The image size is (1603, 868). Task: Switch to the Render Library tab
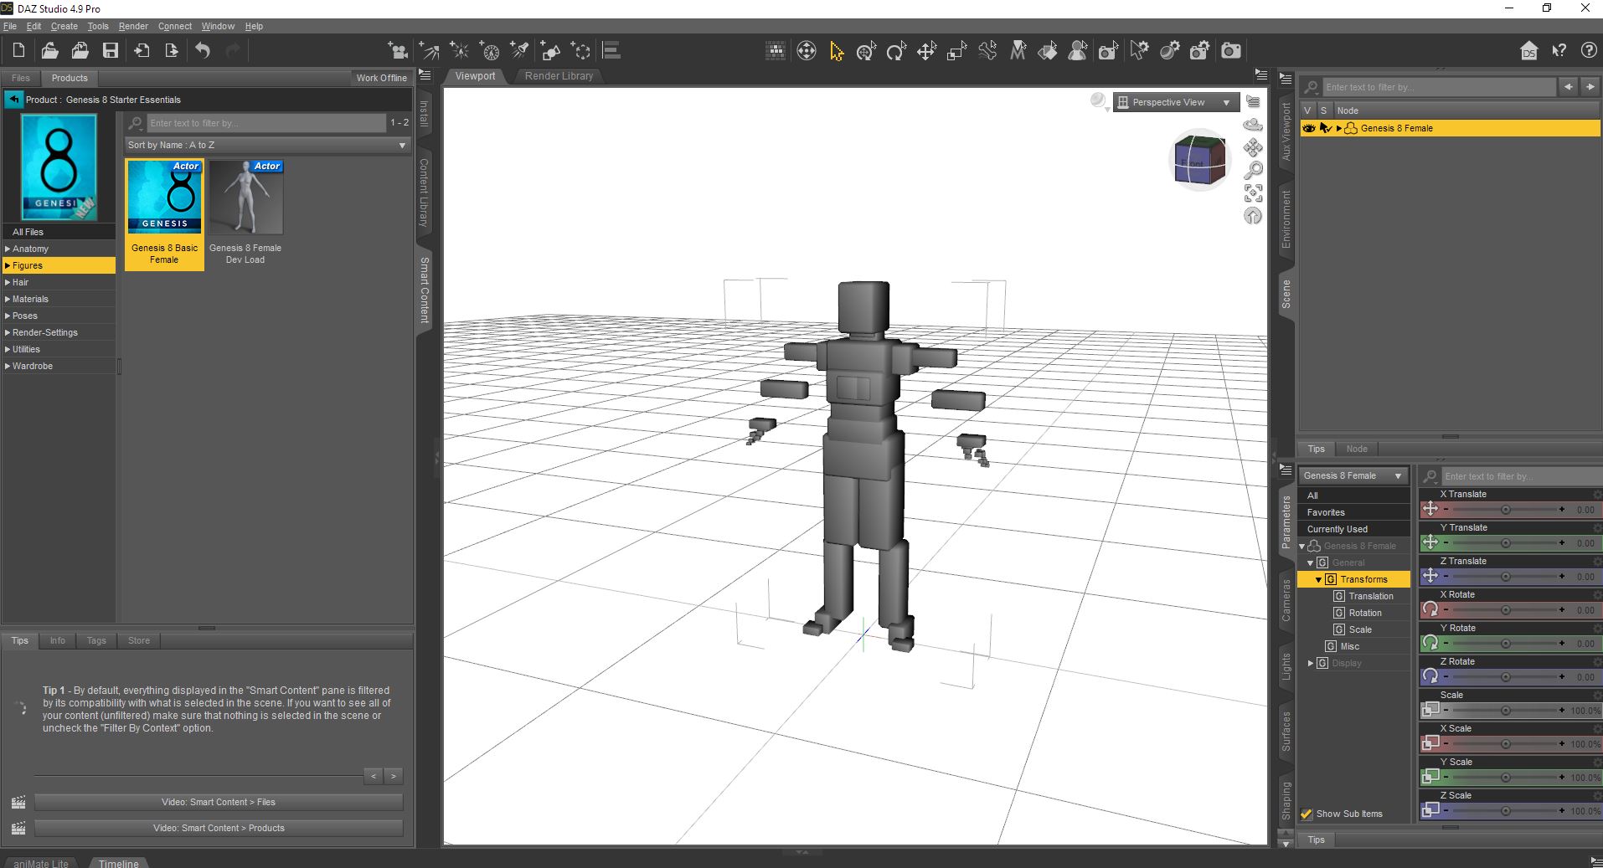pyautogui.click(x=559, y=76)
